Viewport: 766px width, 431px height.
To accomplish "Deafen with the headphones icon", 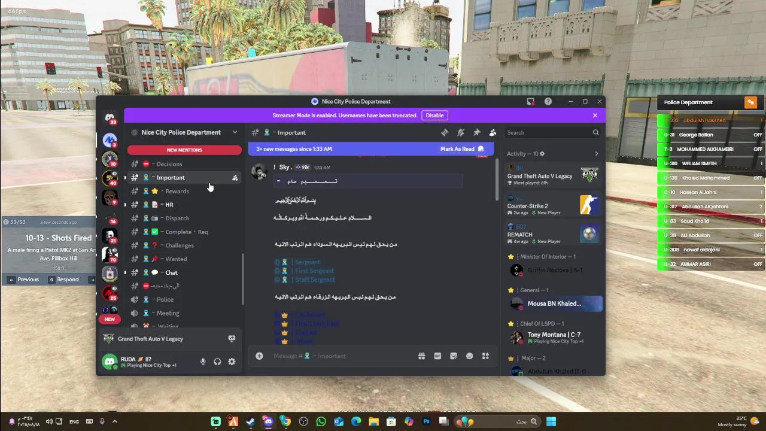I will [217, 362].
